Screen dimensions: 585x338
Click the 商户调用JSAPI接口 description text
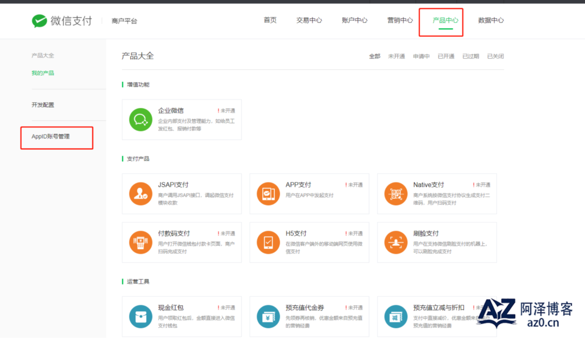[196, 199]
